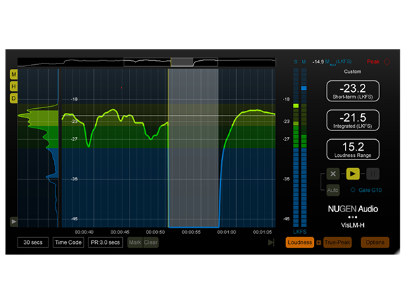Toggle the Gate G10 radio indicator

353,190
